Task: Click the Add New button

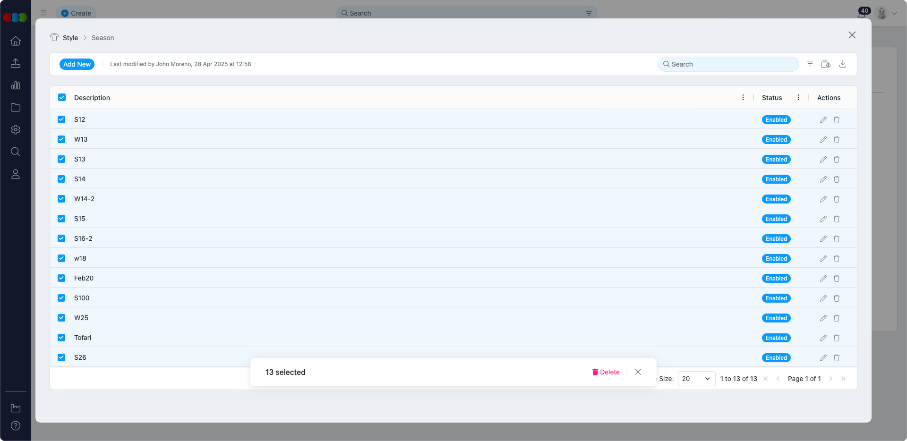Action: point(77,64)
